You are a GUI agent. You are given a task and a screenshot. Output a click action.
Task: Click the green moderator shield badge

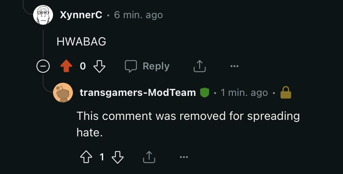click(204, 93)
